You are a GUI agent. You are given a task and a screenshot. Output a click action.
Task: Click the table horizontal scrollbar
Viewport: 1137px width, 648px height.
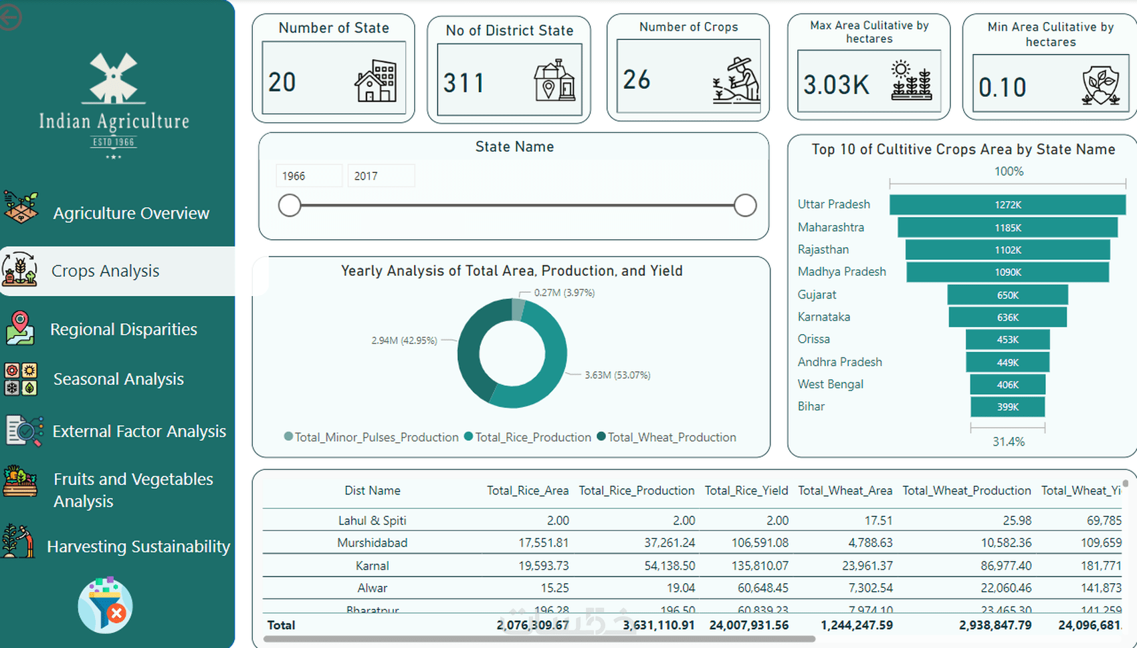[x=539, y=639]
